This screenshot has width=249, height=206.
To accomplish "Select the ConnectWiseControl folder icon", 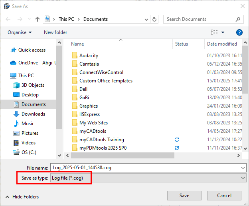I will point(75,72).
